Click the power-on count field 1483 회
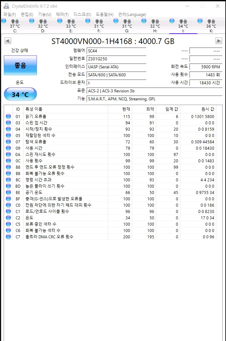 tap(206, 75)
